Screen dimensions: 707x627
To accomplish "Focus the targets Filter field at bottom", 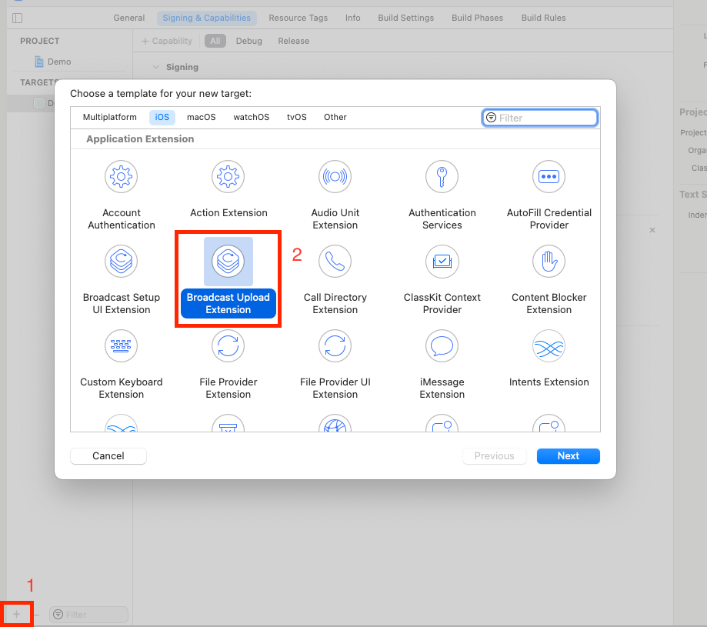I will point(88,615).
